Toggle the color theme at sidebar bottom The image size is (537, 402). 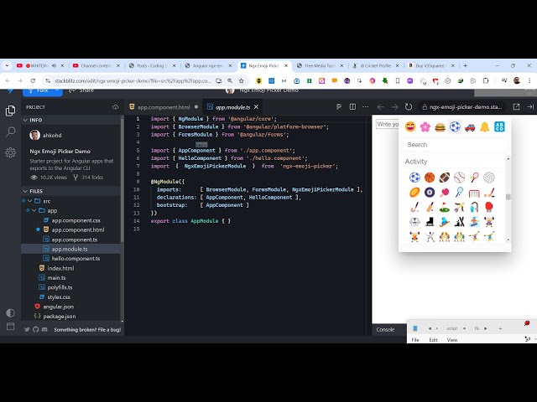10,312
